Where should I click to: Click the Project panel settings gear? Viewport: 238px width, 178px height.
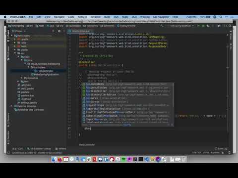[59, 31]
